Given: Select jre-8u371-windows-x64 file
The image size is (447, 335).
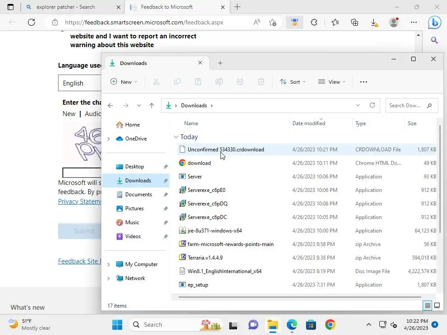Looking at the screenshot, I should pyautogui.click(x=307, y=231).
